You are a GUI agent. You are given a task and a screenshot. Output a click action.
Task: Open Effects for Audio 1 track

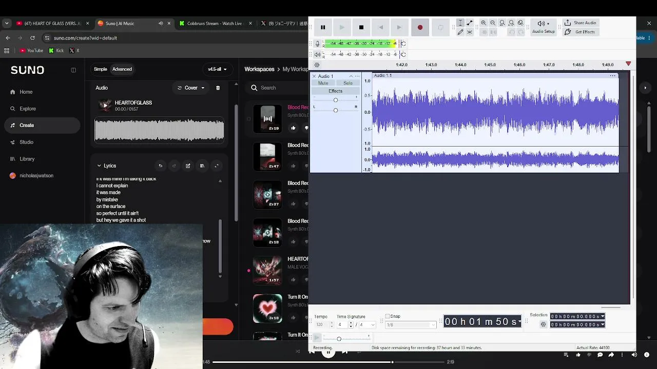click(336, 91)
